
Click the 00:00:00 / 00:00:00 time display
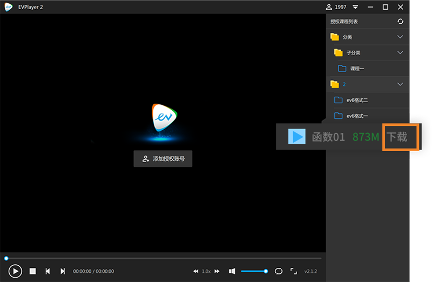click(93, 271)
